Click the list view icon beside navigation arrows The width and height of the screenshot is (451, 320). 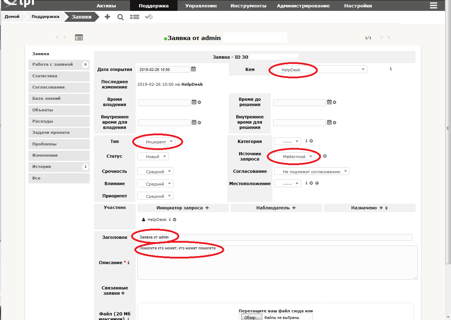click(x=79, y=38)
